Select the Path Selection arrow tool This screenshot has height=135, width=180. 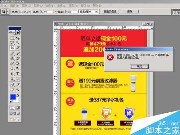click(12, 74)
